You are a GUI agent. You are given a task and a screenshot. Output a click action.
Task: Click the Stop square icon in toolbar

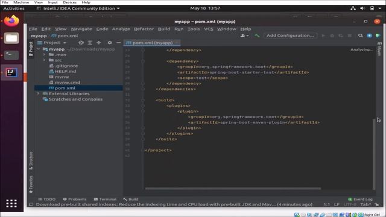click(349, 36)
